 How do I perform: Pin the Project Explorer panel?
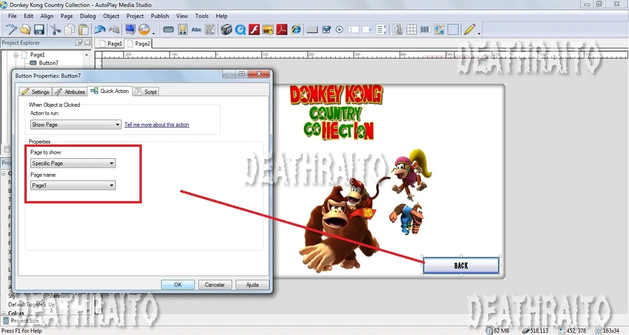[x=79, y=42]
